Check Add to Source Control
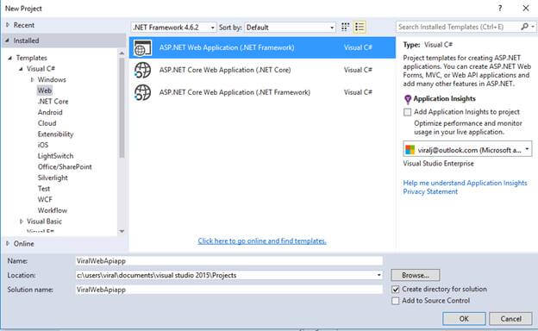The height and width of the screenshot is (331, 538). click(396, 301)
